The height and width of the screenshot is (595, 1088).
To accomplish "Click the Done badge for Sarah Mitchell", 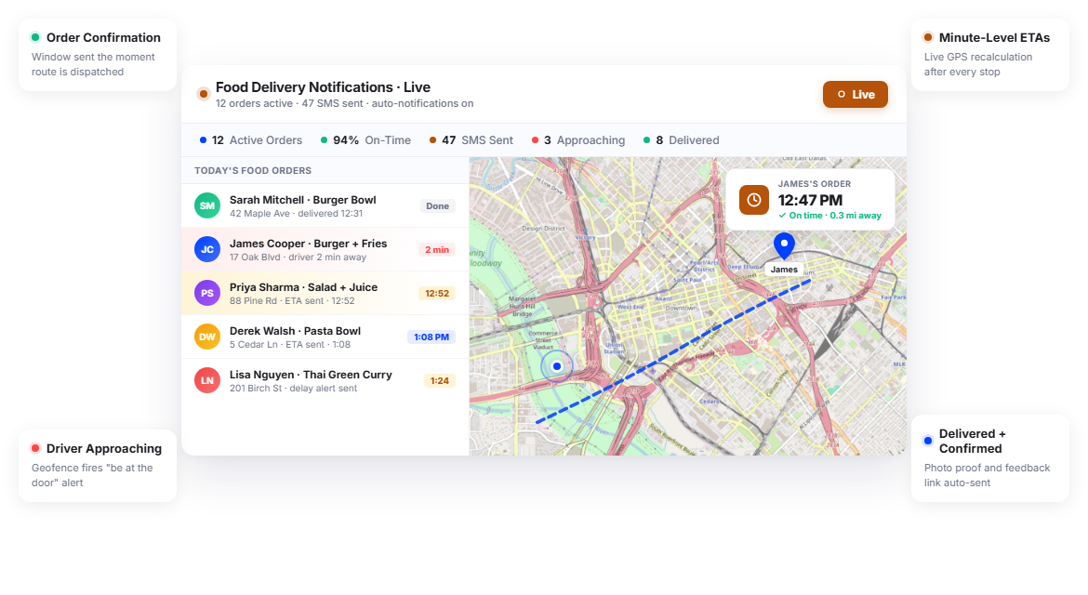I will (x=437, y=206).
